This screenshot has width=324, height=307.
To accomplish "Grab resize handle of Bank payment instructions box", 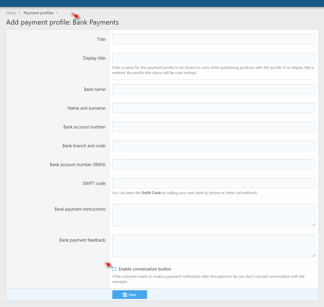I will tap(313, 224).
